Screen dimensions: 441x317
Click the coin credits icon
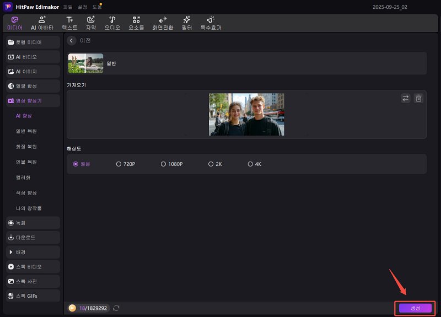(x=72, y=308)
